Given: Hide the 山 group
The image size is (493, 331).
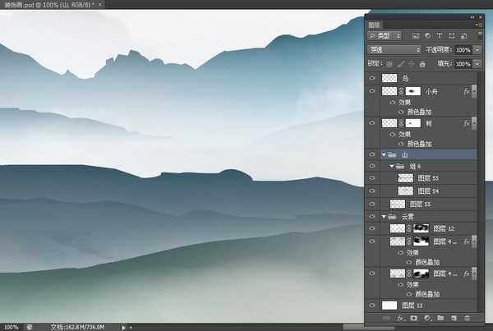Looking at the screenshot, I should pos(372,154).
